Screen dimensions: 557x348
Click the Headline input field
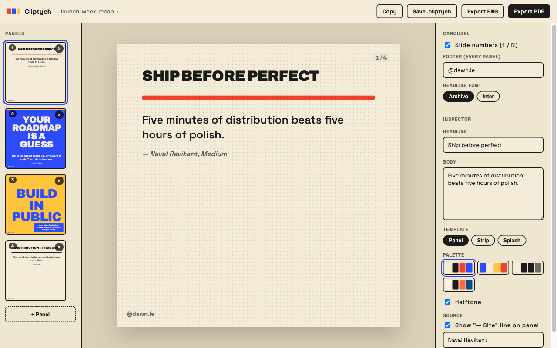click(x=493, y=145)
